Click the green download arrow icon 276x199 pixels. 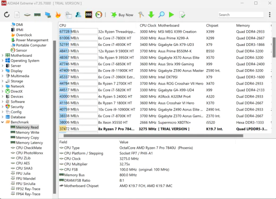(x=151, y=15)
